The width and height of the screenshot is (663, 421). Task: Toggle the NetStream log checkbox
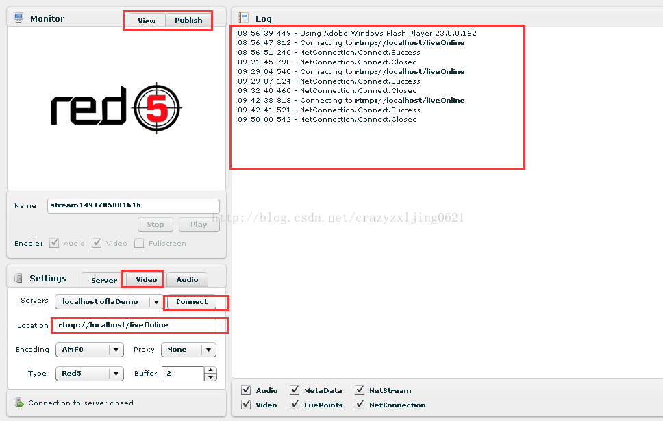point(360,390)
